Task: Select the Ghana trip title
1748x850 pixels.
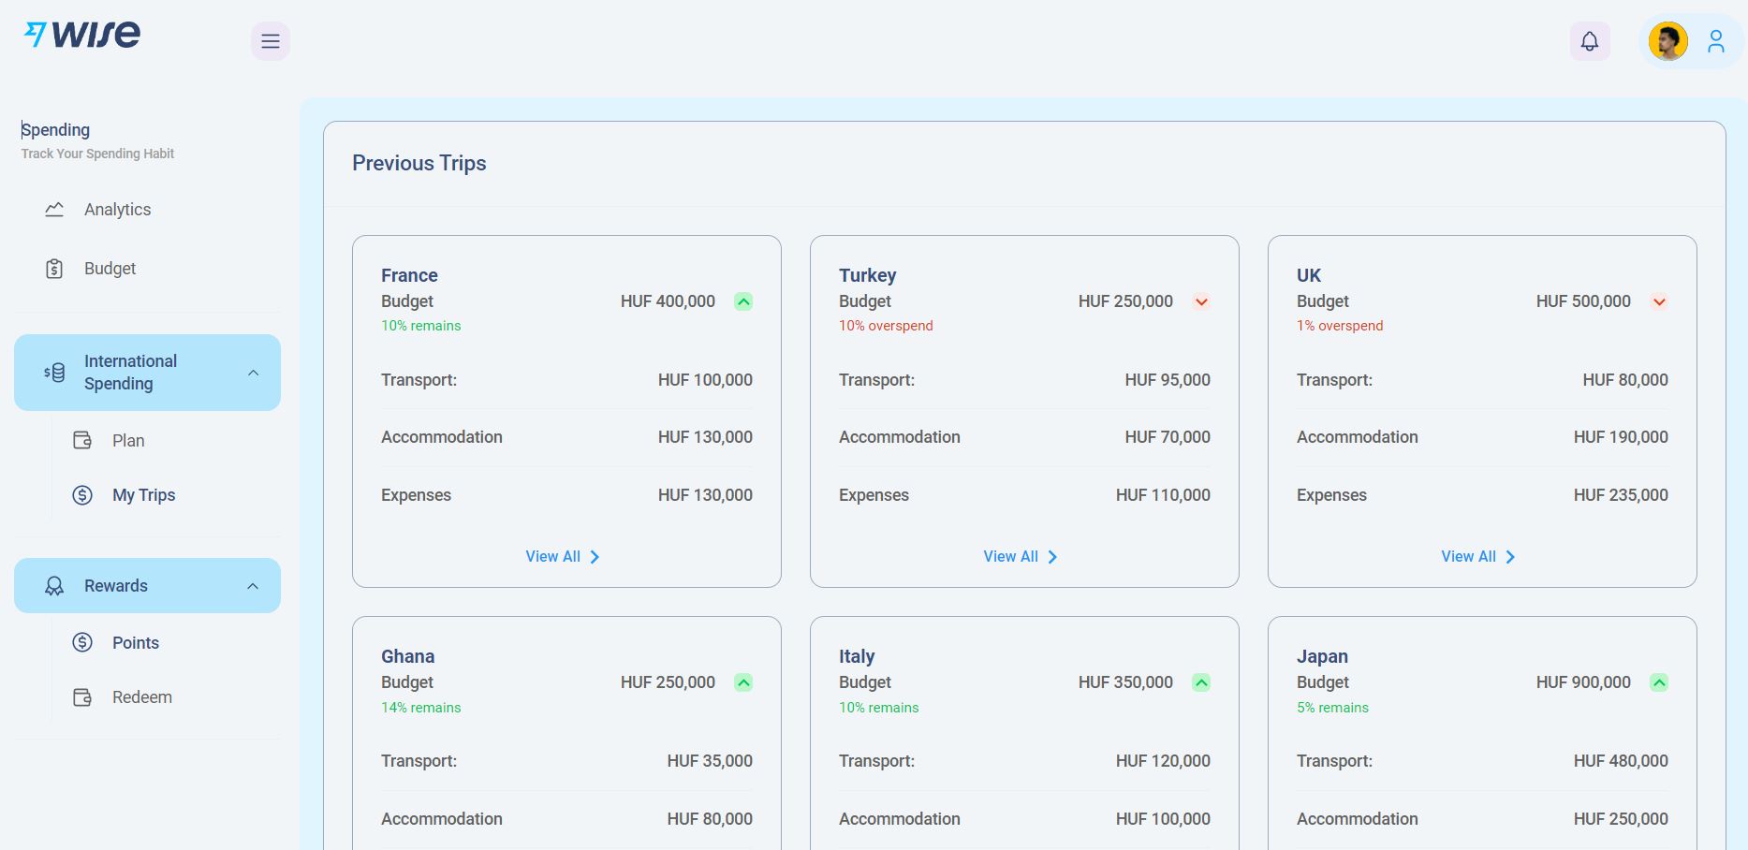Action: coord(407,656)
